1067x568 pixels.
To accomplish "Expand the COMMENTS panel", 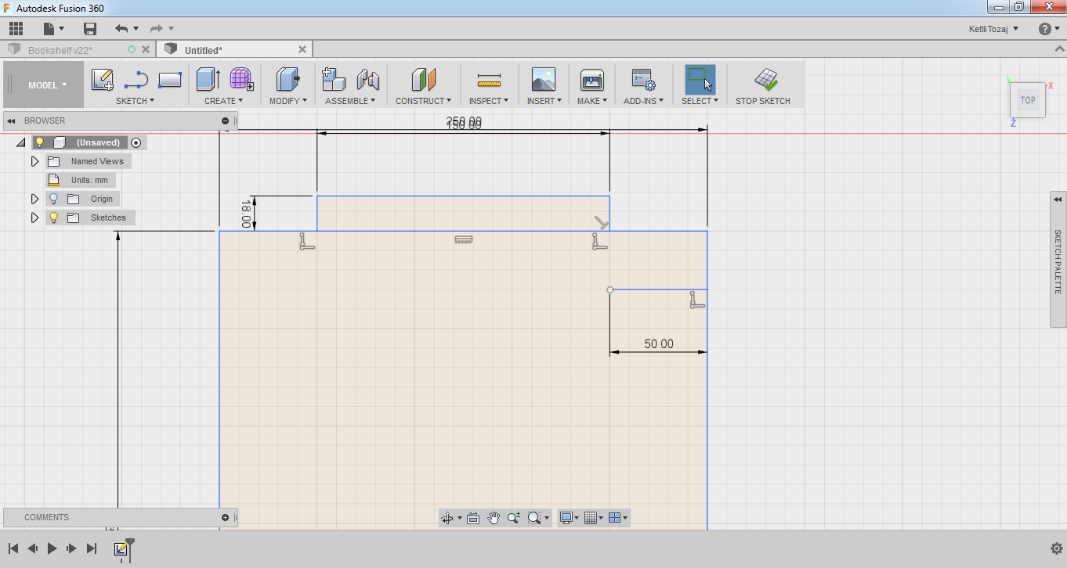I will pos(226,517).
